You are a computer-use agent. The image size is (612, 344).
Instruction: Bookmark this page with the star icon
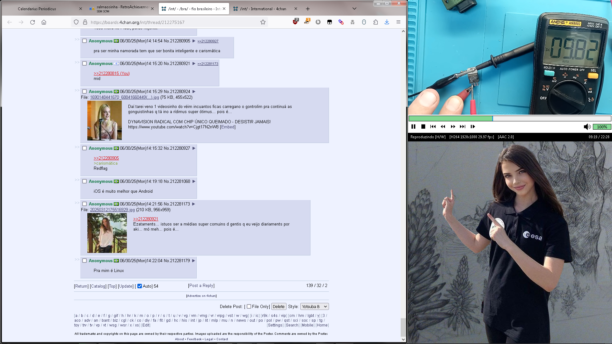(263, 22)
